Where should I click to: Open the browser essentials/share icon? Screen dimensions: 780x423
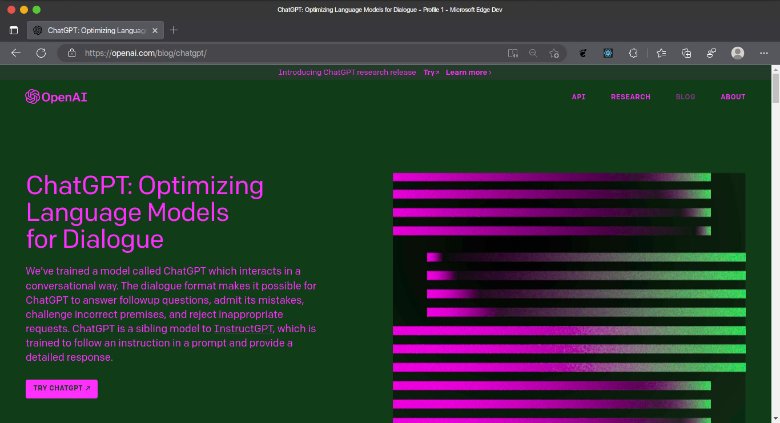pos(711,53)
